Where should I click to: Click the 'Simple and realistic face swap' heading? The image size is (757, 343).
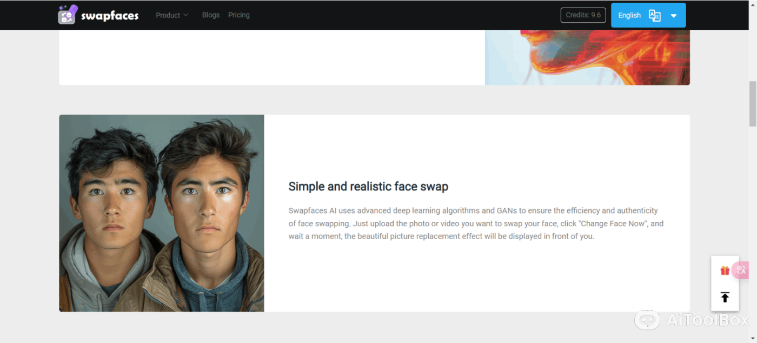[x=368, y=187]
